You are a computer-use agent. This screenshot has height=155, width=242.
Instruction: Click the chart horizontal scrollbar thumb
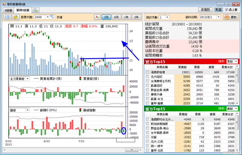[132, 150]
